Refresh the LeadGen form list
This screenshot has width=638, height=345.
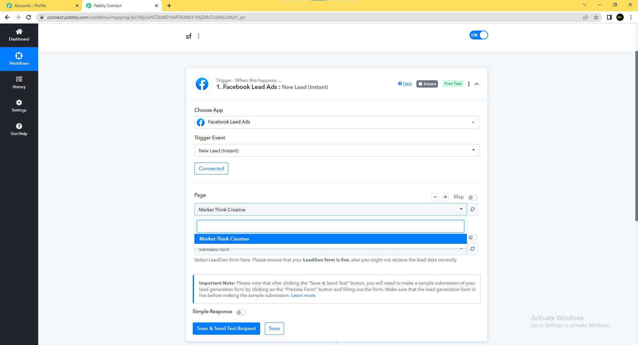tap(473, 249)
